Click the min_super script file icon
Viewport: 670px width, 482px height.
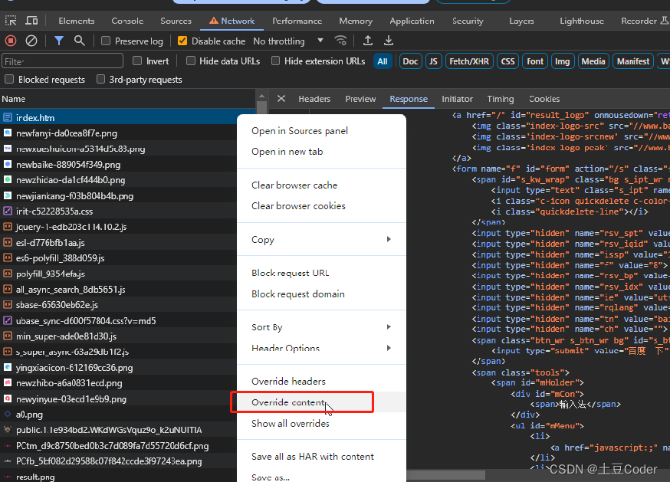point(7,336)
